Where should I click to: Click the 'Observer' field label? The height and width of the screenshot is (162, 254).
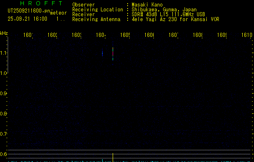(x=84, y=5)
